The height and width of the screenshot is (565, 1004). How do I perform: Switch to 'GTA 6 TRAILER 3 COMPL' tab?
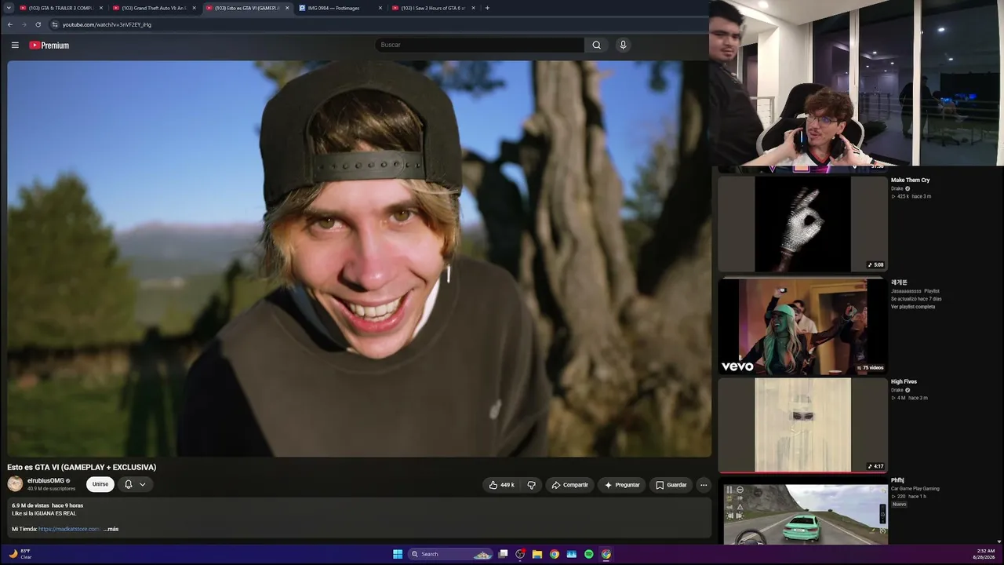[60, 8]
